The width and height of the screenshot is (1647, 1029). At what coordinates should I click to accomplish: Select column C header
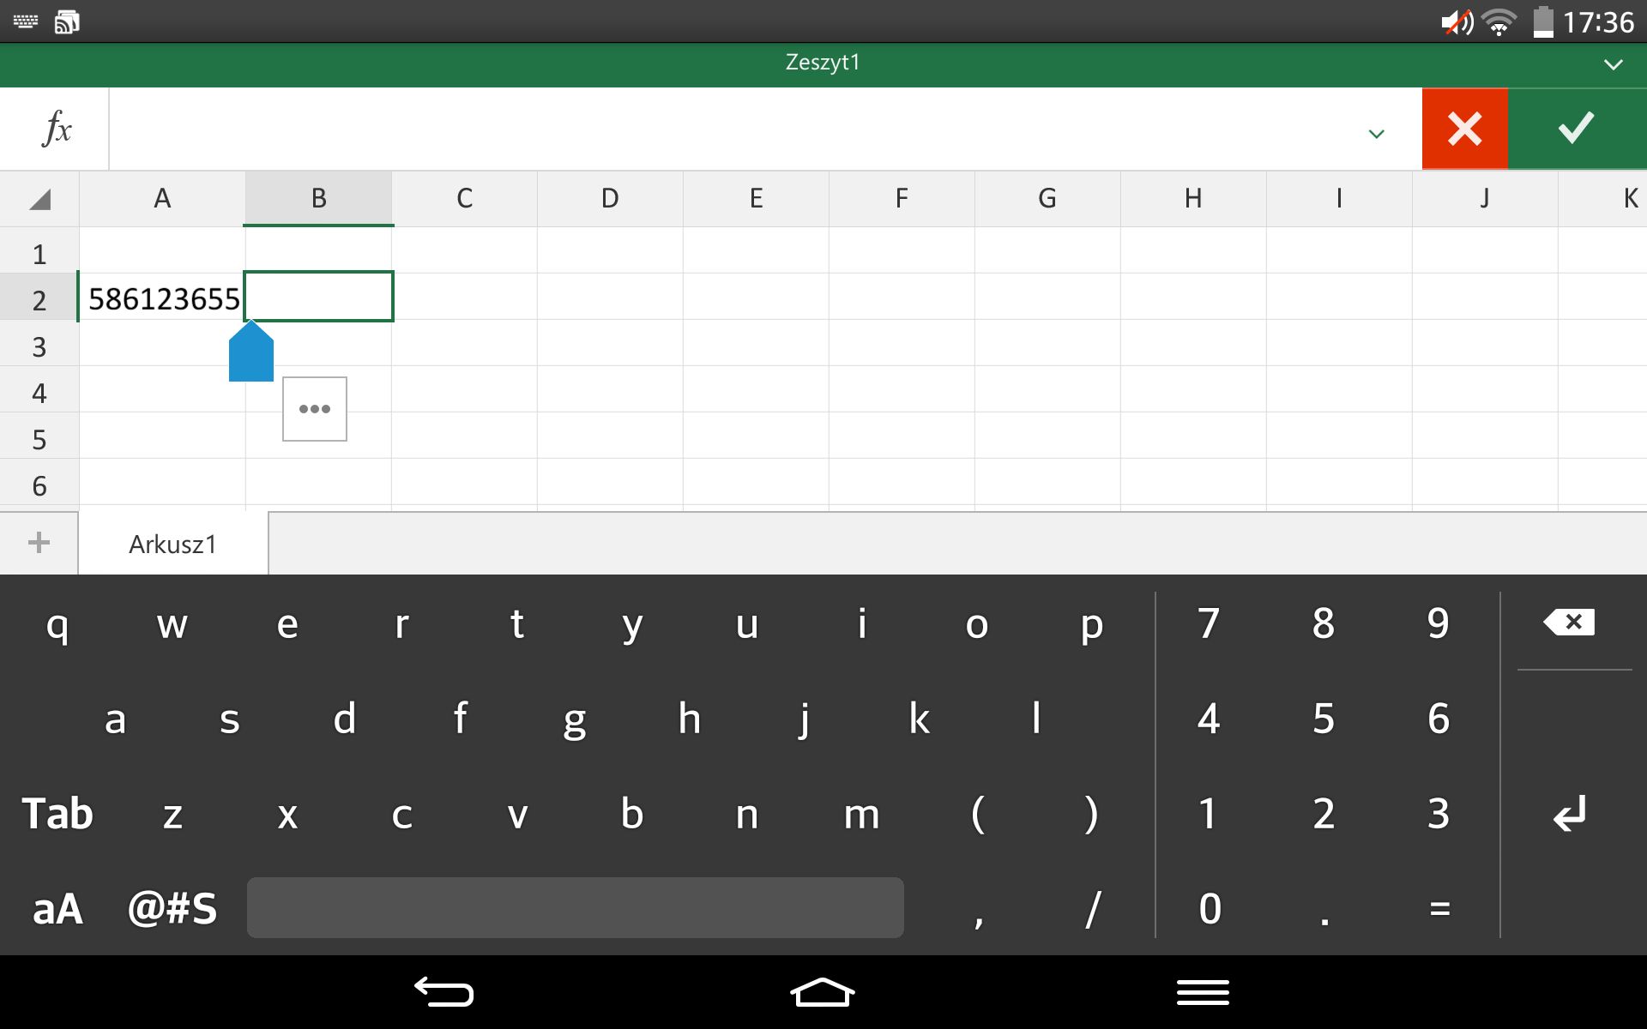[464, 199]
